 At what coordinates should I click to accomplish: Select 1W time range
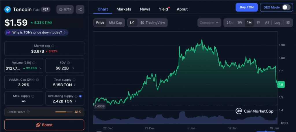coord(240,23)
